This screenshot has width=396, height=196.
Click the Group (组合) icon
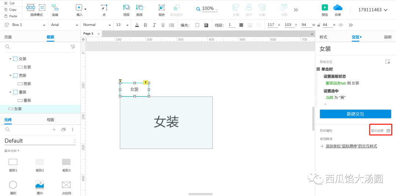tap(161, 8)
